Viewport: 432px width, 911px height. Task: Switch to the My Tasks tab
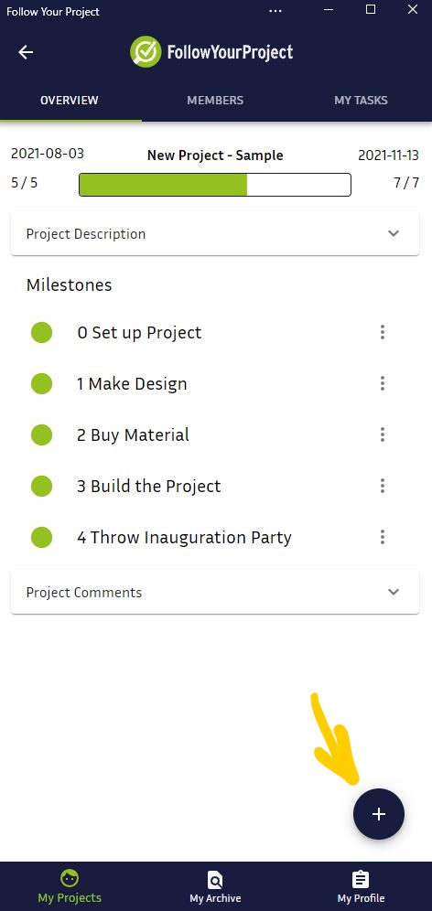point(361,100)
